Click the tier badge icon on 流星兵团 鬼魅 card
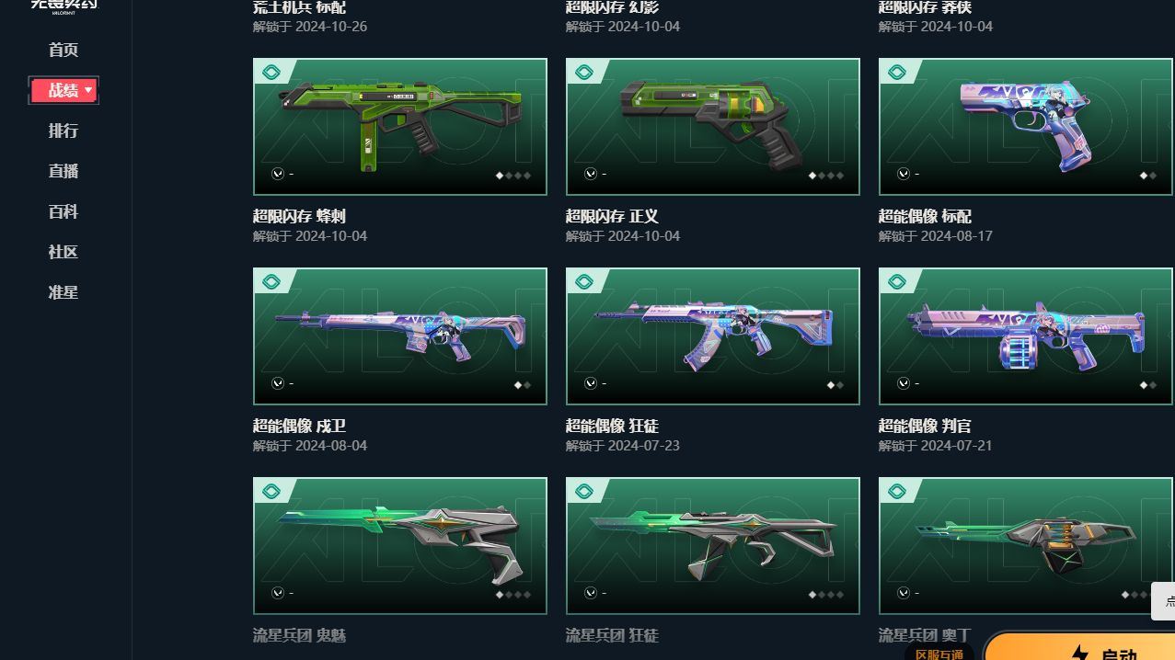Screen dimensions: 1175x660 pyautogui.click(x=271, y=491)
